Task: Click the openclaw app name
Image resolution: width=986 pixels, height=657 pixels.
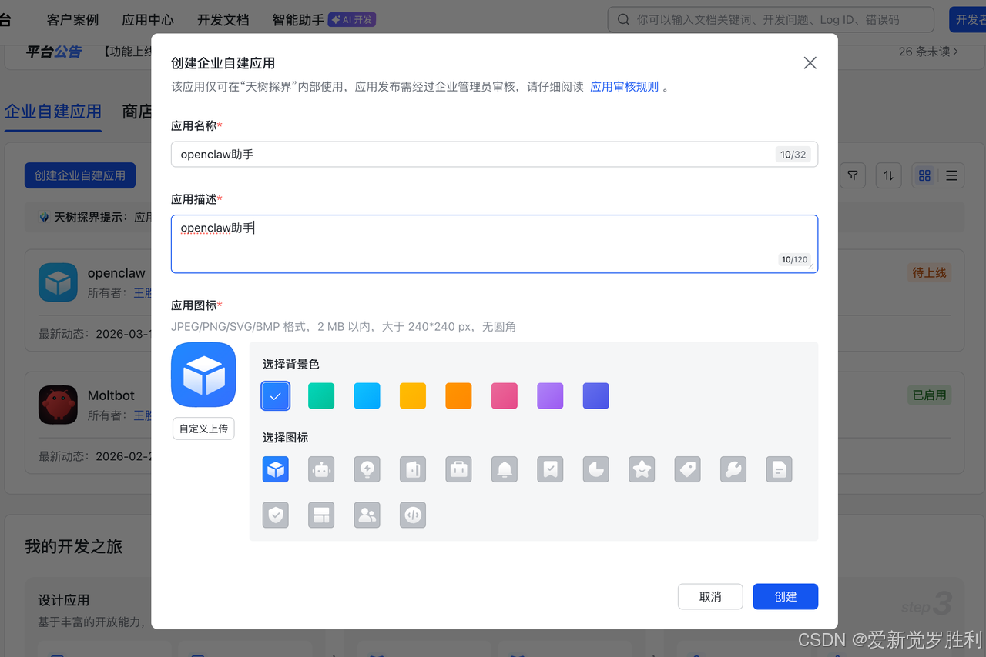Action: (116, 273)
